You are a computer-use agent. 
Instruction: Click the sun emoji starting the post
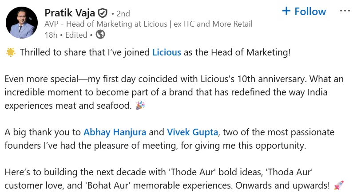click(x=11, y=52)
